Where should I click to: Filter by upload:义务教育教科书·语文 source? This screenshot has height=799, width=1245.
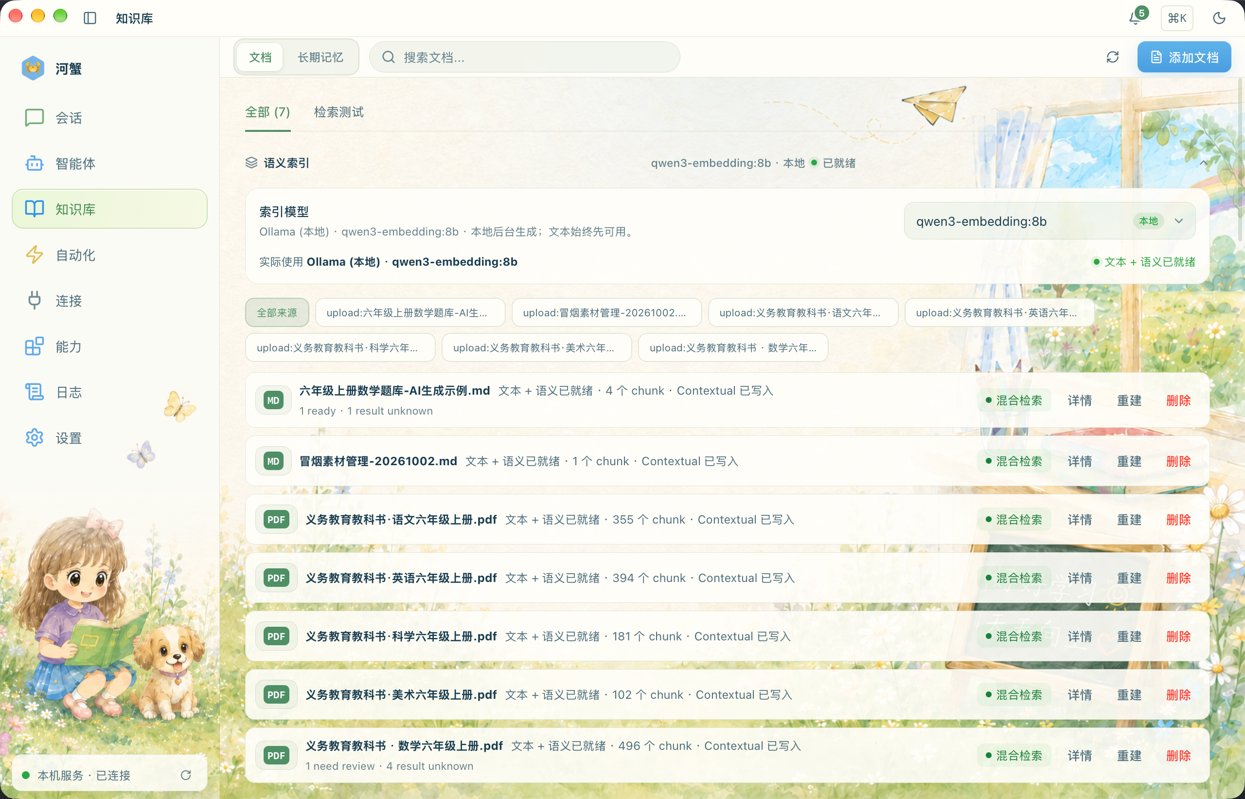803,313
